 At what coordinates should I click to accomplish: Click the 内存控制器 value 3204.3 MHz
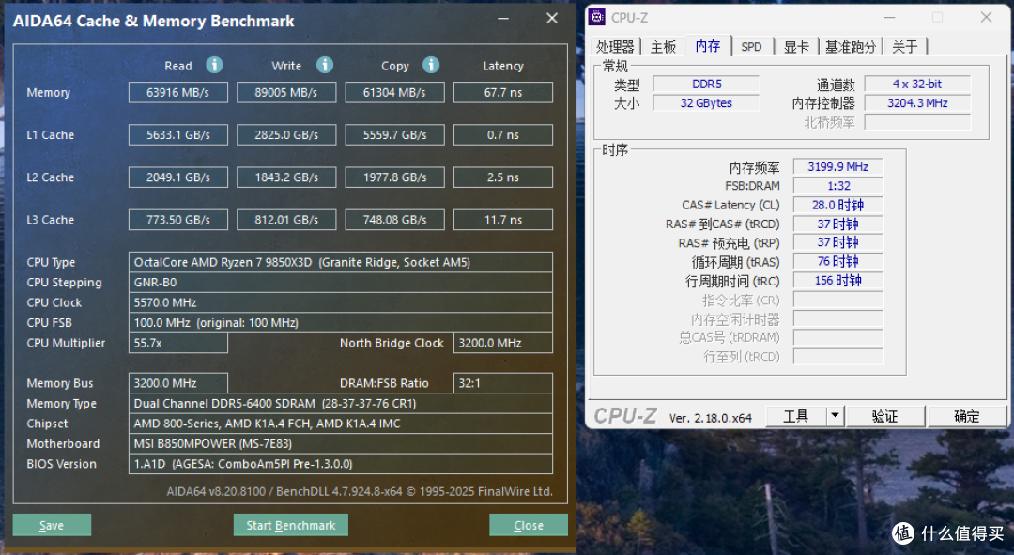917,103
